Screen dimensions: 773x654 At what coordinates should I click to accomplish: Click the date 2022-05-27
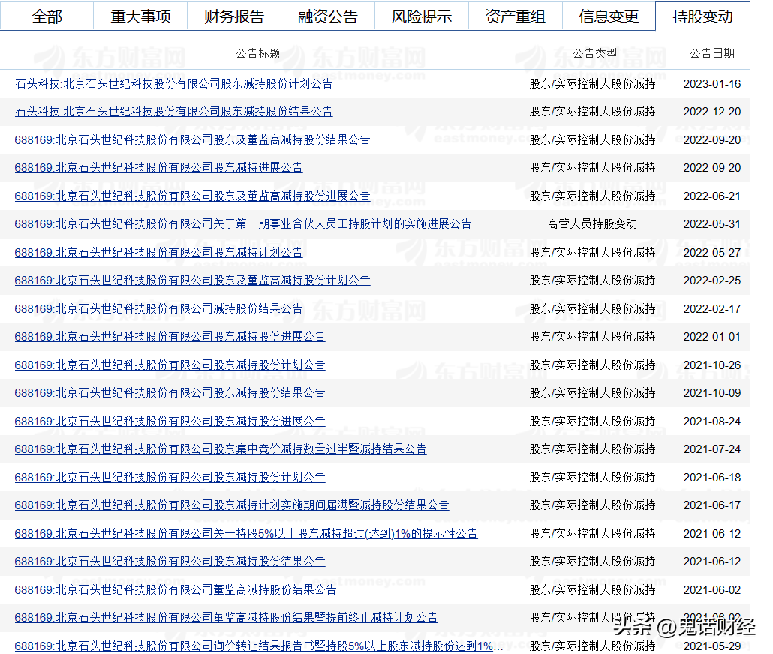click(x=712, y=252)
